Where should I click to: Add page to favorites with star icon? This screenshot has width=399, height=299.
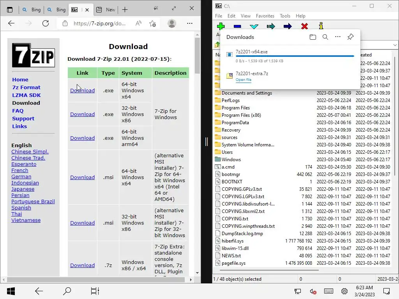[153, 23]
